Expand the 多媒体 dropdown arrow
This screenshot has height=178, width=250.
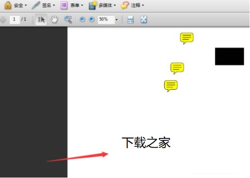point(114,5)
